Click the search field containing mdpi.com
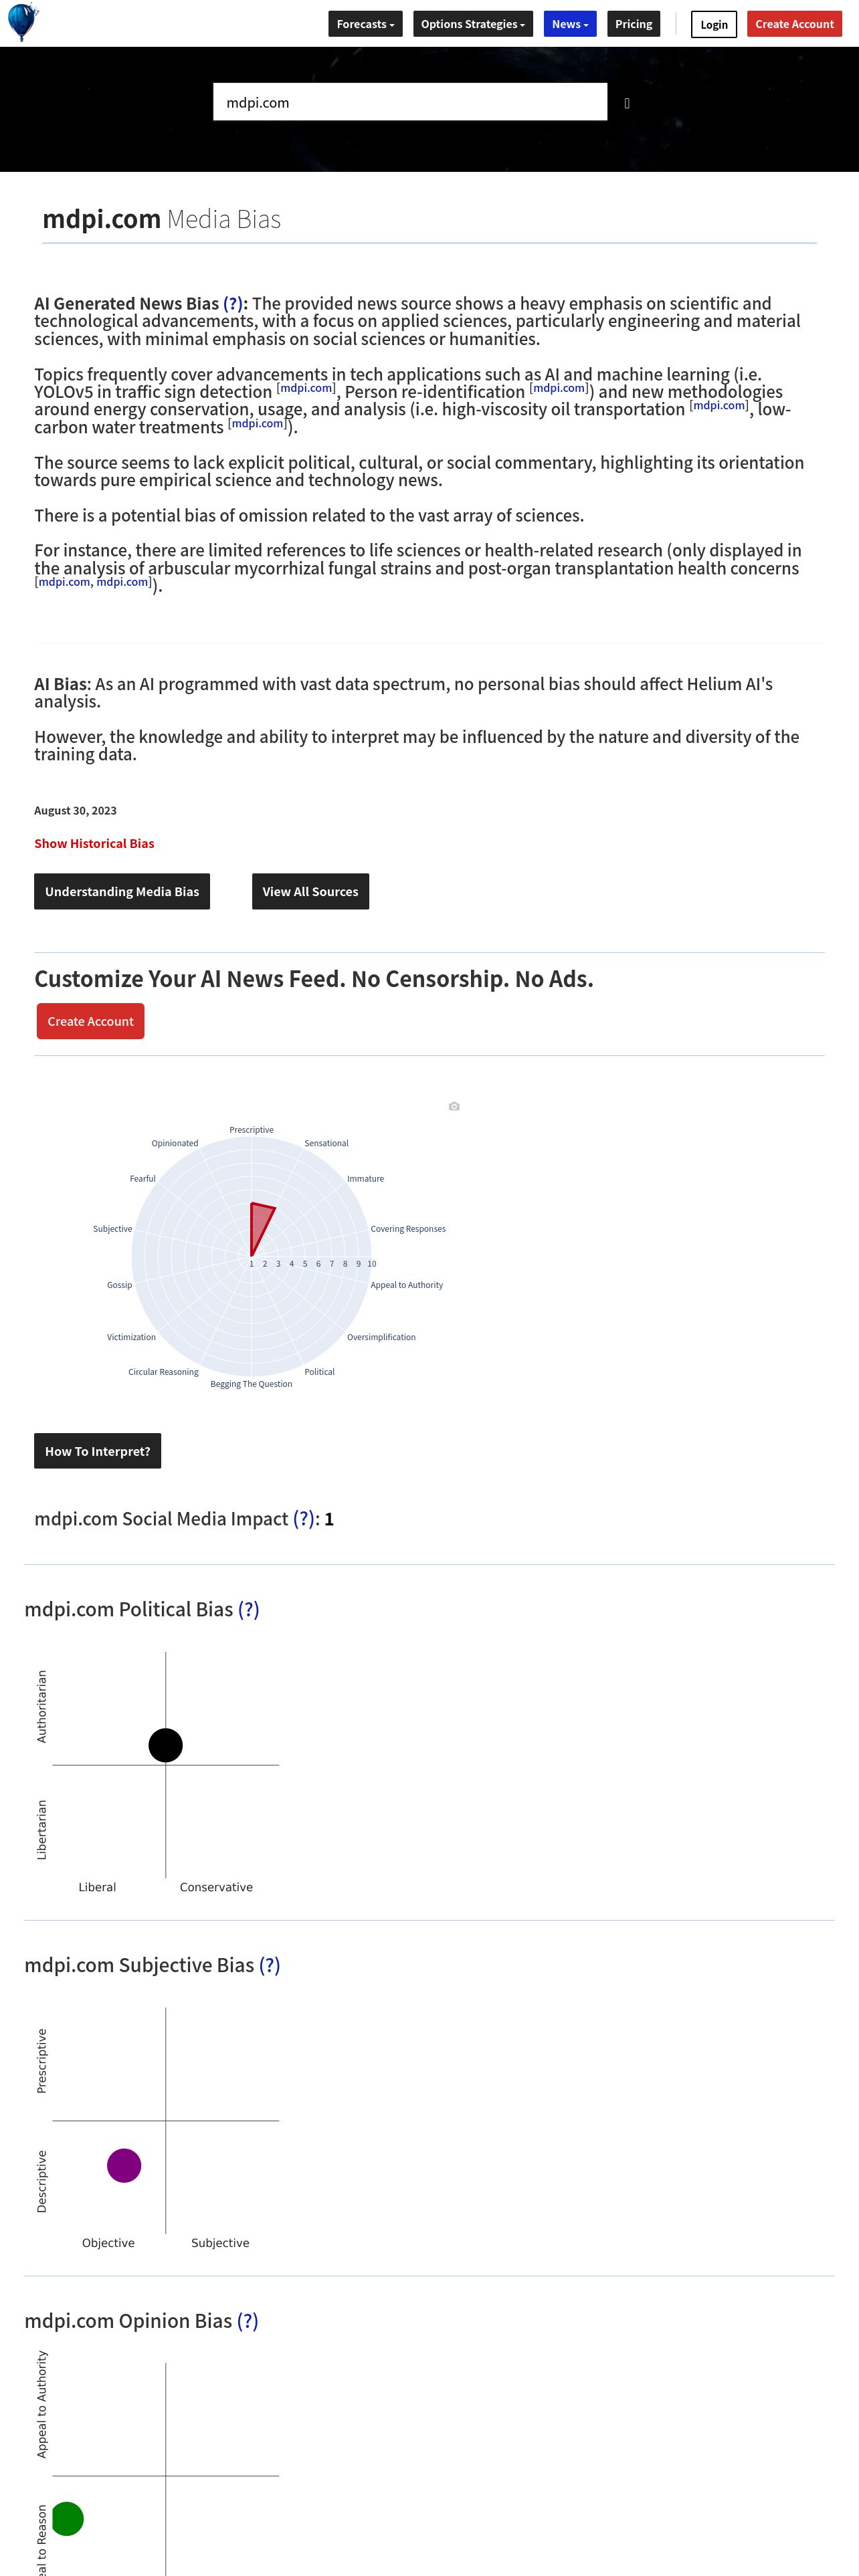Viewport: 859px width, 2576px height. pyautogui.click(x=410, y=102)
